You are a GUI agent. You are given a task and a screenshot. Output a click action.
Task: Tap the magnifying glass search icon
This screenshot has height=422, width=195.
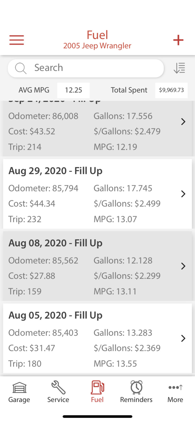pos(21,68)
